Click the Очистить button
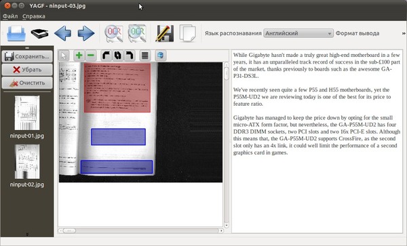The width and height of the screenshot is (407, 246). (27, 83)
